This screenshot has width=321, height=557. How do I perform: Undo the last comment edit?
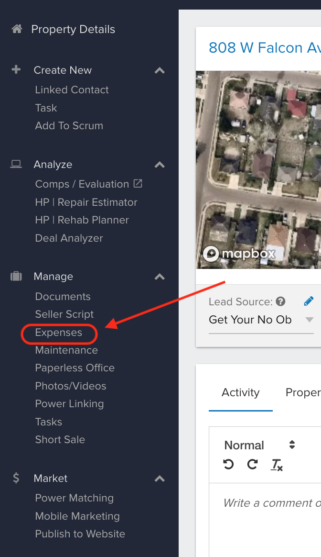point(228,464)
